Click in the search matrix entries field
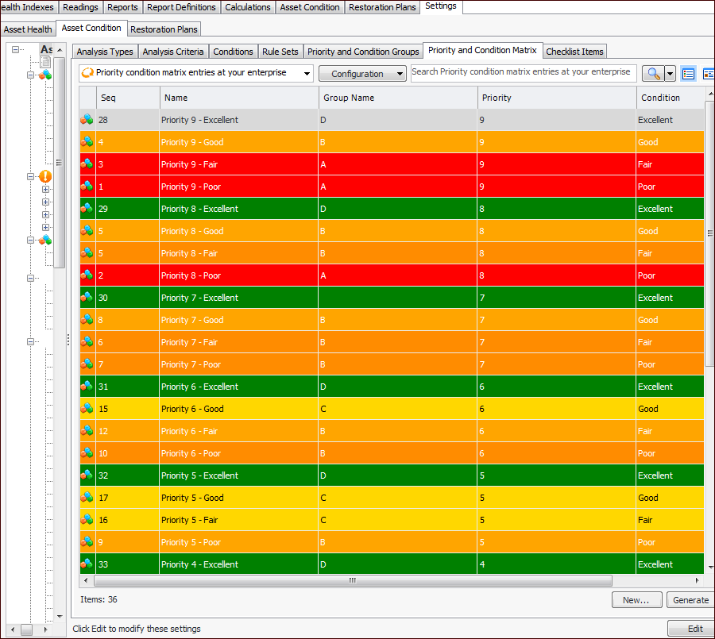Image resolution: width=715 pixels, height=639 pixels. pyautogui.click(x=523, y=72)
